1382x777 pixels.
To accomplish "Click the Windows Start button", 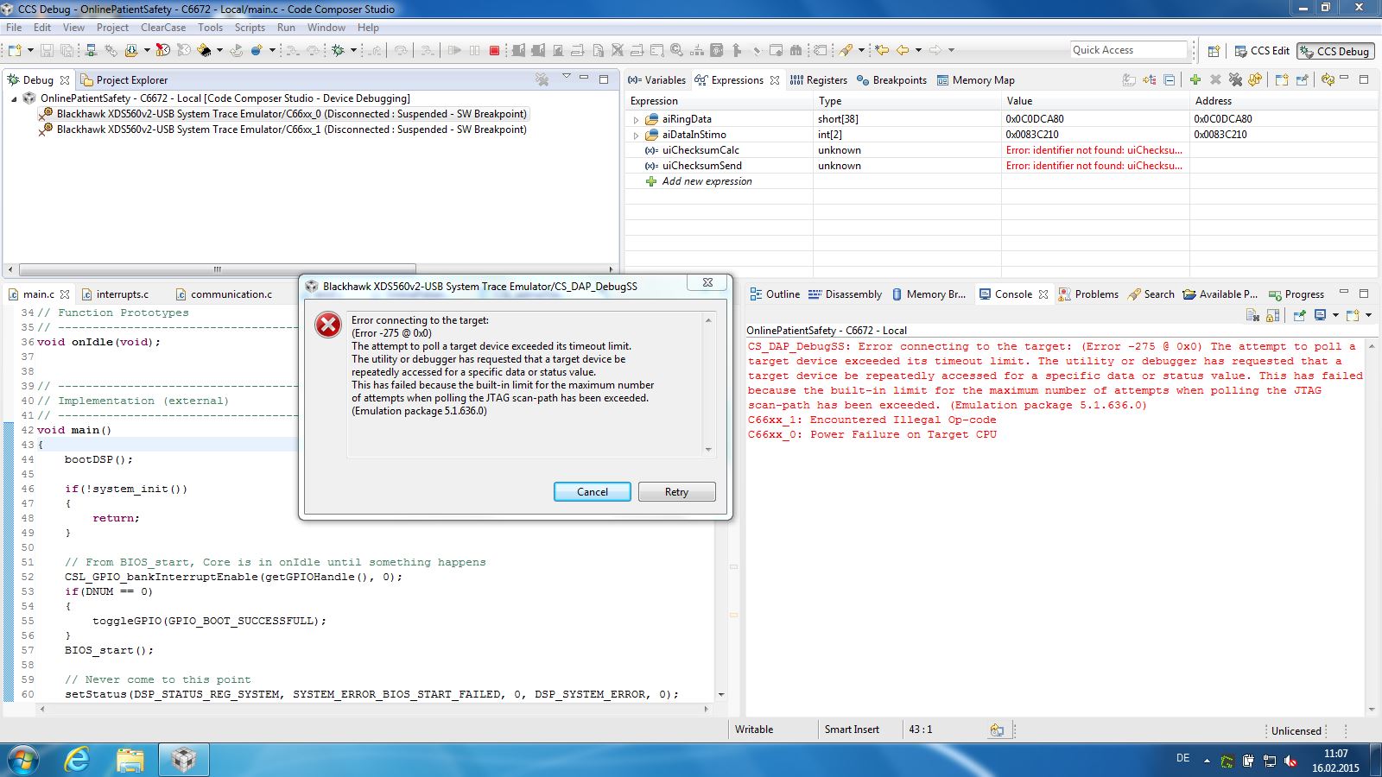I will click(23, 760).
